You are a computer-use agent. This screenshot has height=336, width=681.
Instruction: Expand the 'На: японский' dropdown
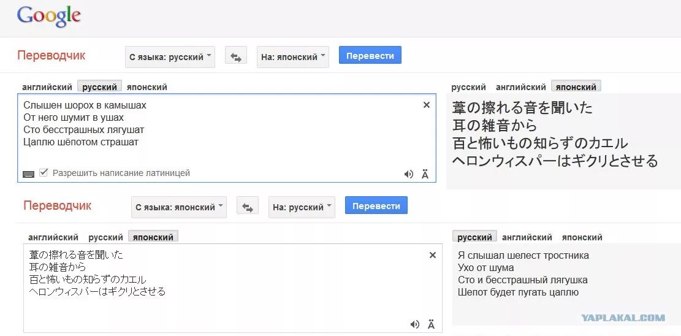point(292,57)
